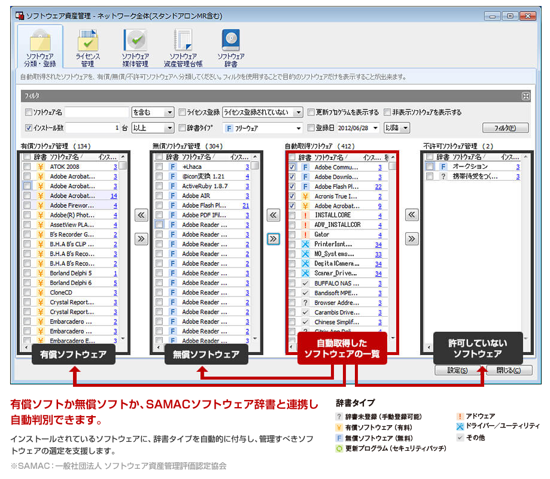This screenshot has height=479, width=550.
Task: Select the ActiveRuby 1.8.7 row
Action: pos(203,186)
